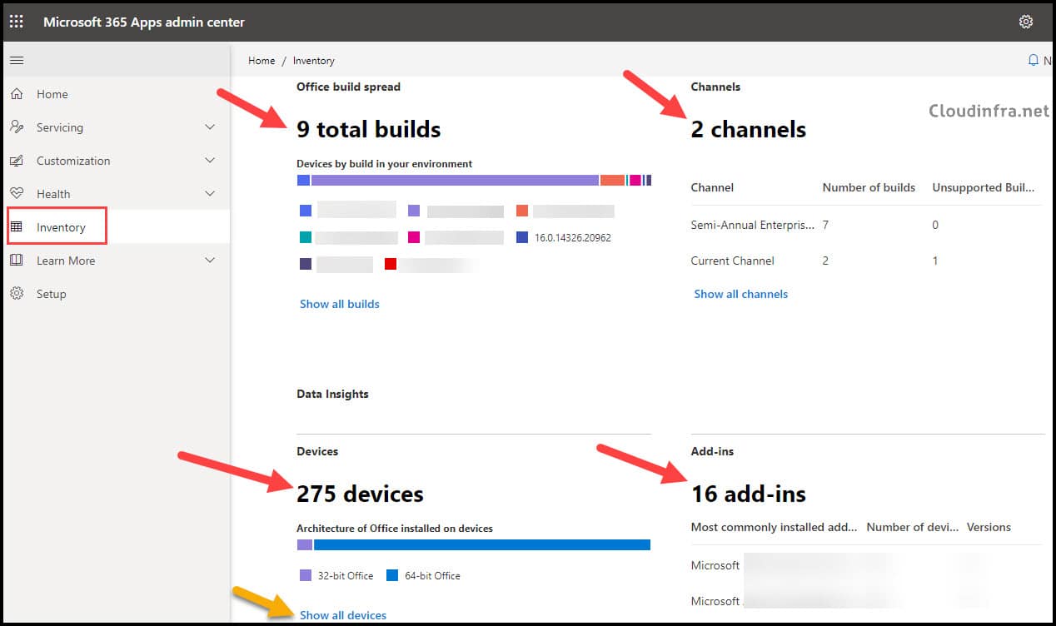Open the app launcher grid icon
The width and height of the screenshot is (1056, 626).
point(17,22)
